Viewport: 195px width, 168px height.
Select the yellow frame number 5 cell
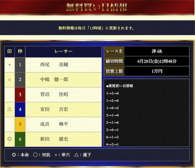click(20, 124)
